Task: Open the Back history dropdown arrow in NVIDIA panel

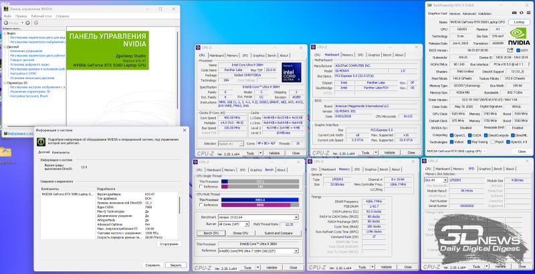Action: [x=22, y=23]
